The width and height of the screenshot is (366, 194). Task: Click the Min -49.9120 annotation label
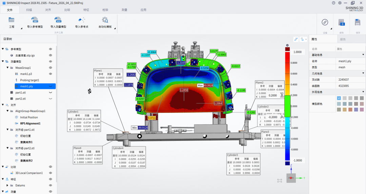[140, 128]
